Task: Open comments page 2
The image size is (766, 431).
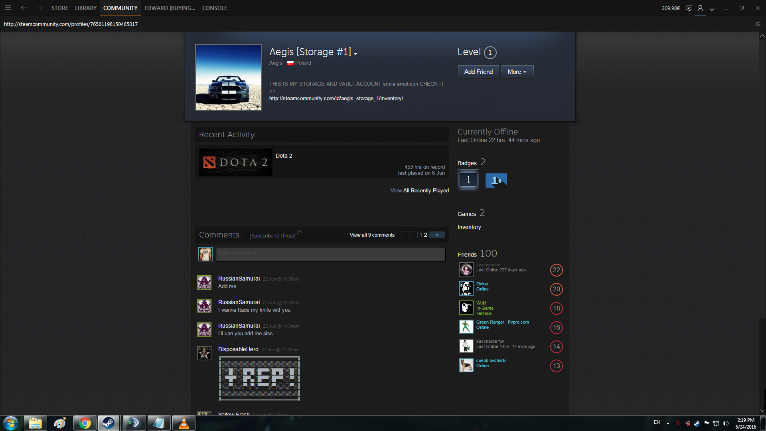Action: (425, 235)
